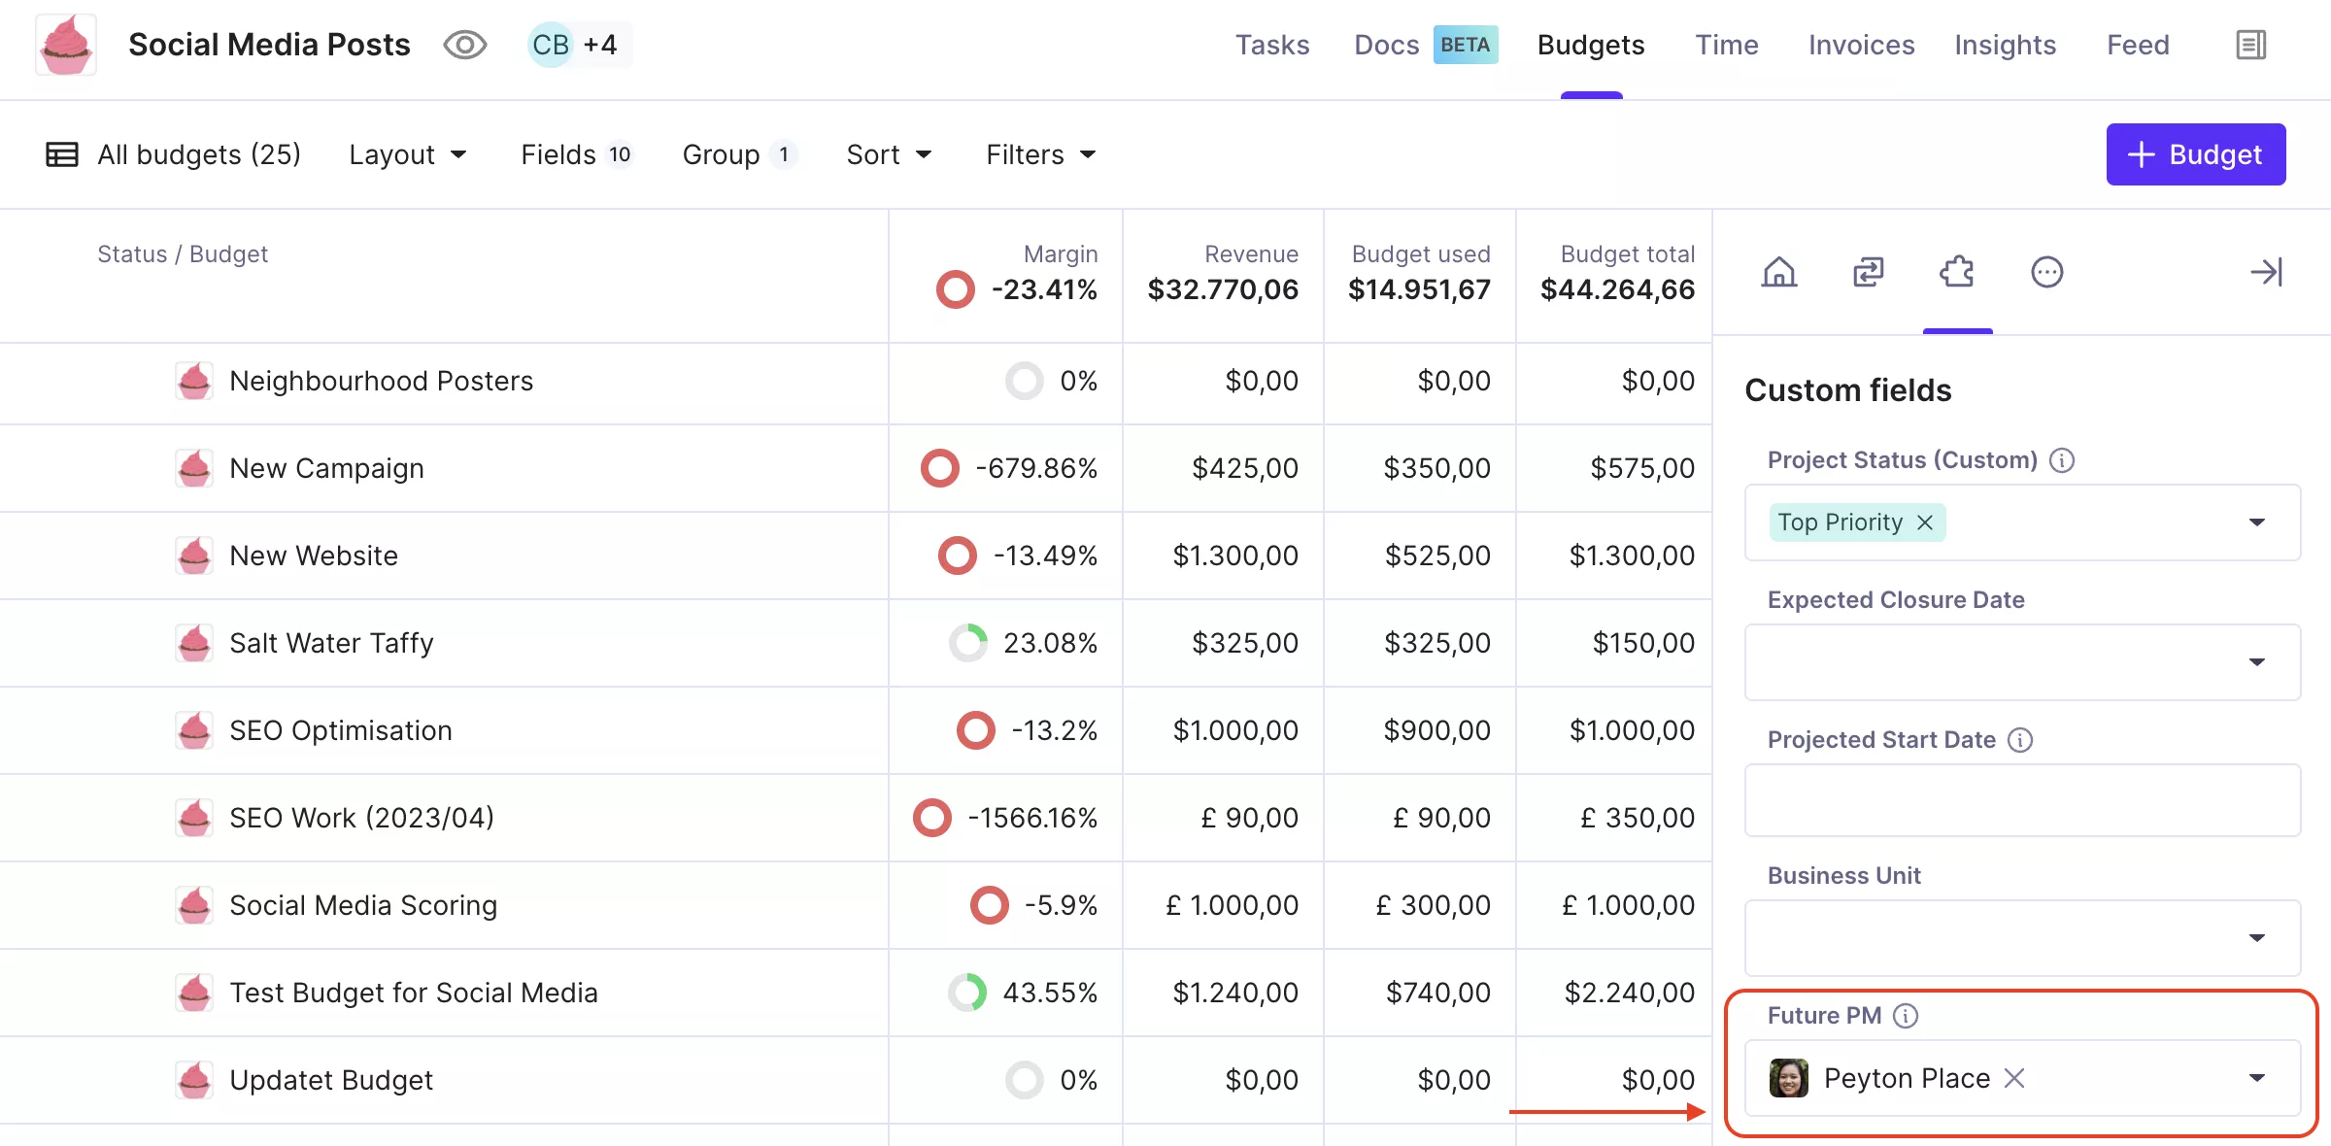Clear Peyton Place from Future PM
The image size is (2331, 1146).
point(2014,1078)
